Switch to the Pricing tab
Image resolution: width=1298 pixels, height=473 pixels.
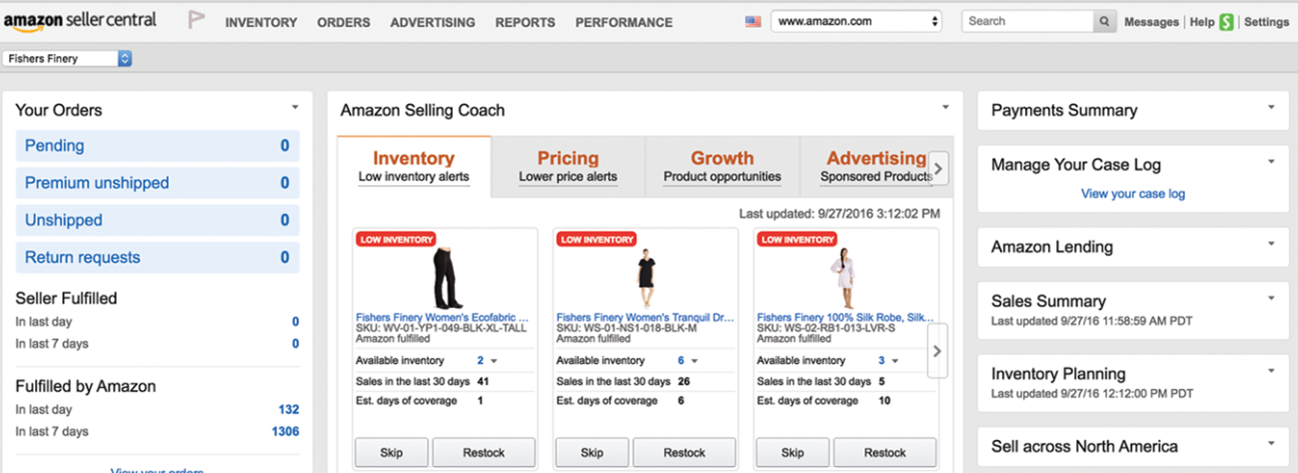(568, 167)
